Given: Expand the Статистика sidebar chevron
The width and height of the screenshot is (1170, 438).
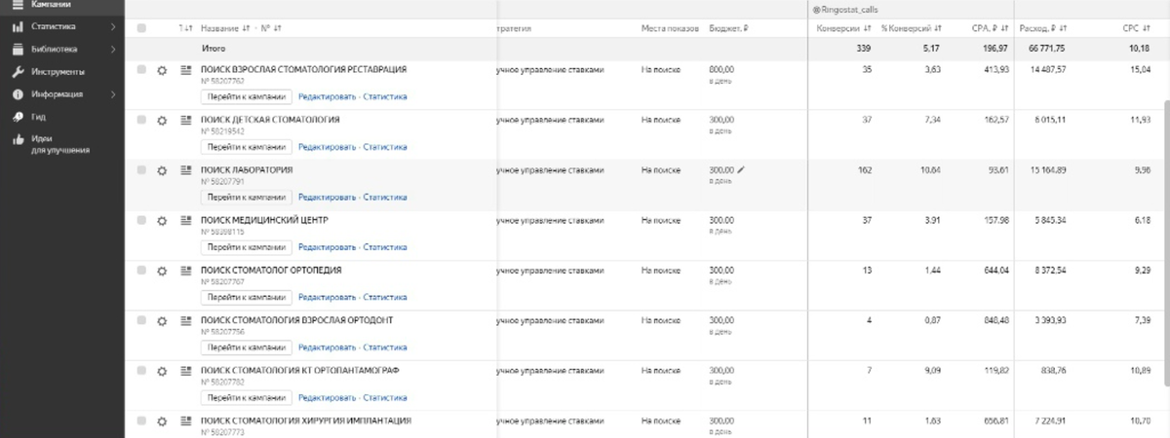Looking at the screenshot, I should 113,26.
